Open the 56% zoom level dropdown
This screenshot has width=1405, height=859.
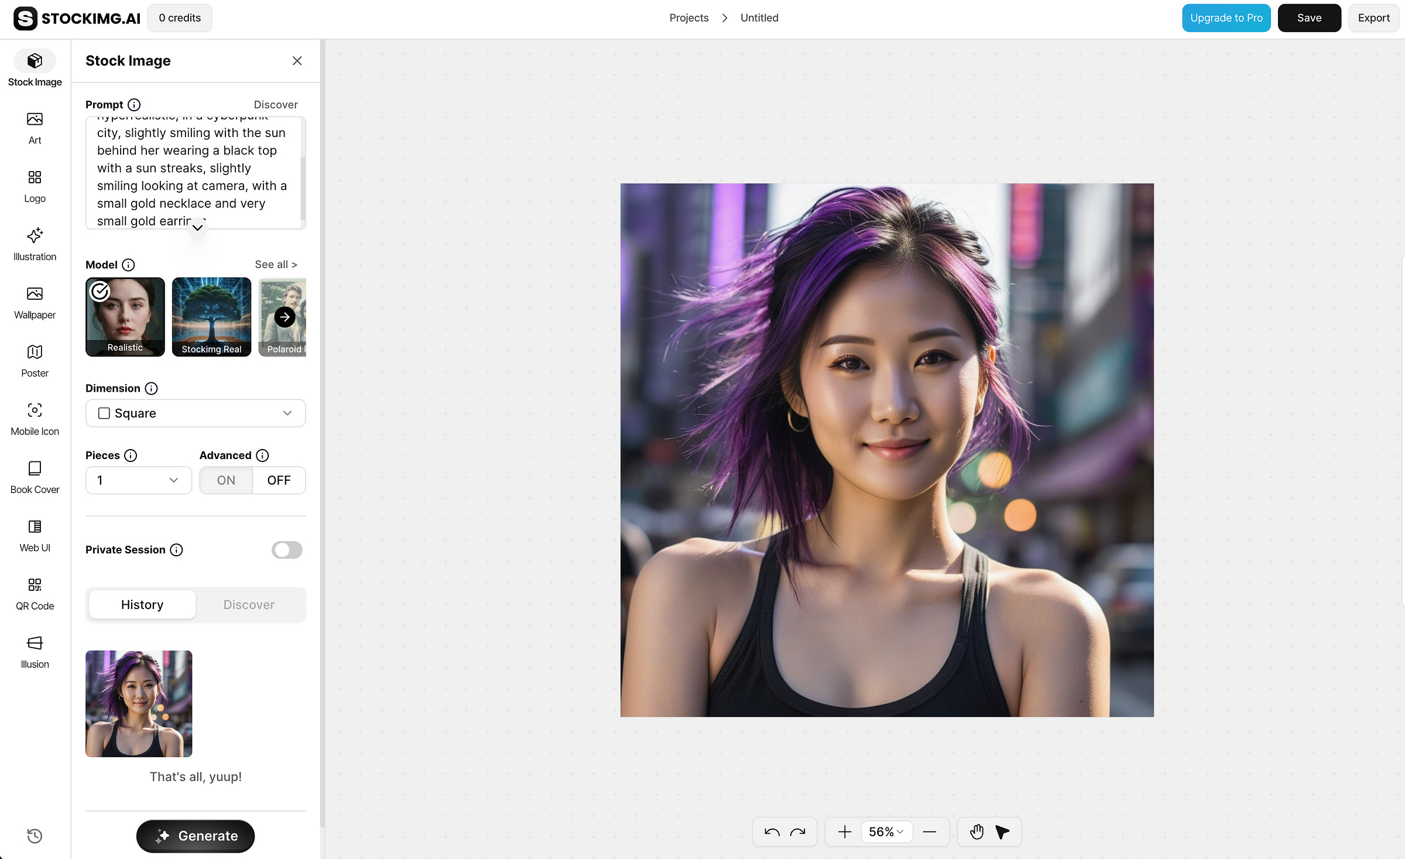886,831
